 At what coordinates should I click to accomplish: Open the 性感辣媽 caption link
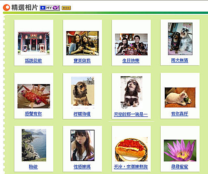pos(82,167)
